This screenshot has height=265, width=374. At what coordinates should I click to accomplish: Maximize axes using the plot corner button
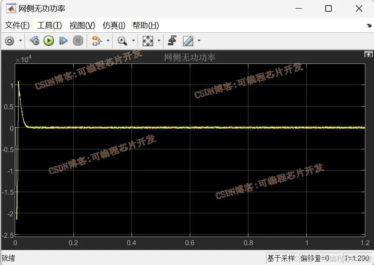pyautogui.click(x=368, y=54)
